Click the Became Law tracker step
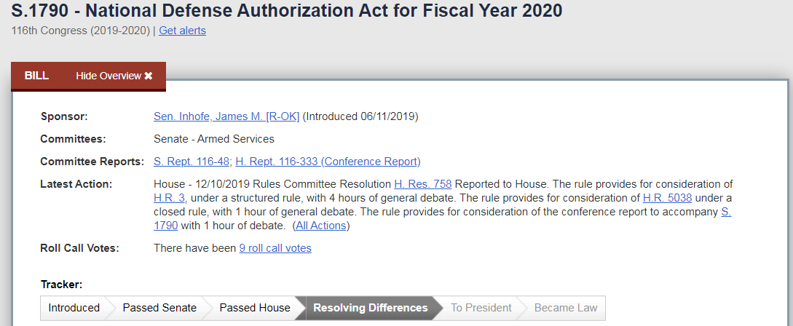The width and height of the screenshot is (793, 326). tap(566, 308)
